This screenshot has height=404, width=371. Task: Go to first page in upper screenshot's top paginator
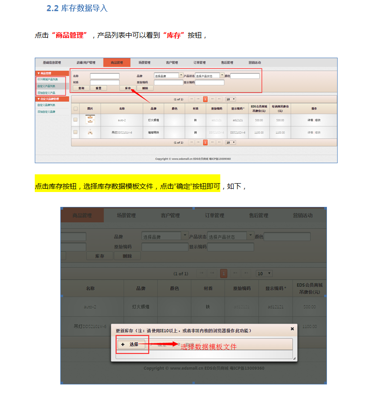coord(191,99)
